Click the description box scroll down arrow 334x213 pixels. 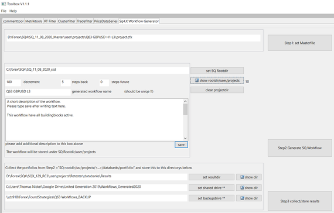(185, 138)
